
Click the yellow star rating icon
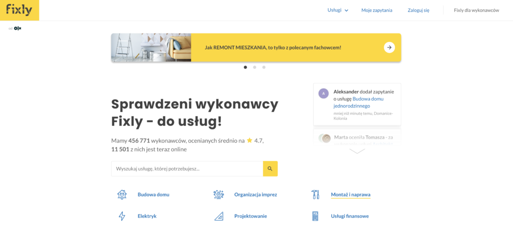(x=249, y=140)
